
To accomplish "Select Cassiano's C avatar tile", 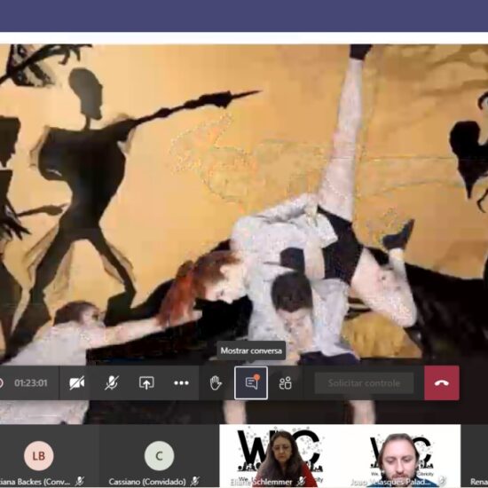I will 159,456.
